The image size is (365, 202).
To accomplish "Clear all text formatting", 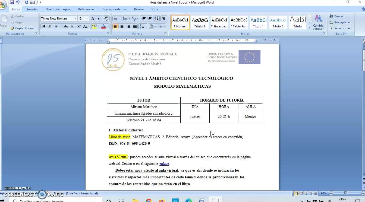I will coord(106,18).
